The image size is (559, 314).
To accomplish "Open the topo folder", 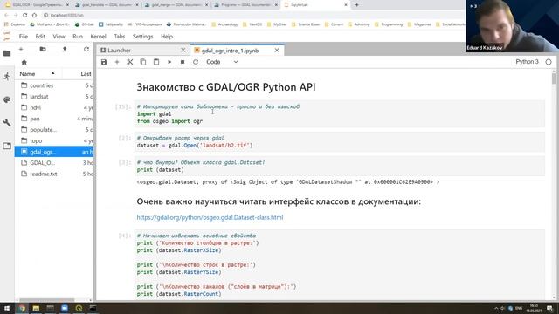I will 54,140.
